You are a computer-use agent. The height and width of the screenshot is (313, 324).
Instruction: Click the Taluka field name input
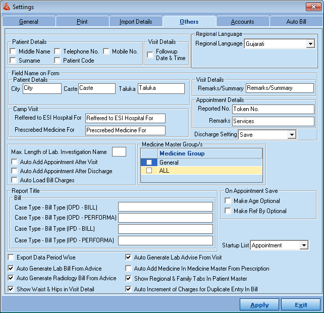click(x=161, y=88)
